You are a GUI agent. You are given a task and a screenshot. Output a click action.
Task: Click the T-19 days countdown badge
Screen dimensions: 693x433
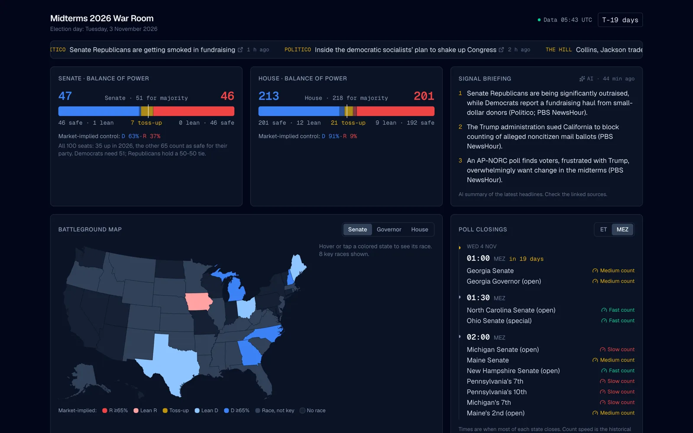click(620, 20)
